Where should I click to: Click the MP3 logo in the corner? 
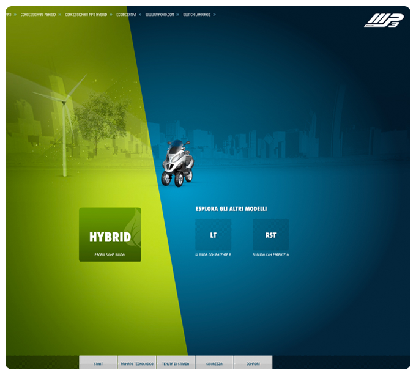[x=384, y=20]
